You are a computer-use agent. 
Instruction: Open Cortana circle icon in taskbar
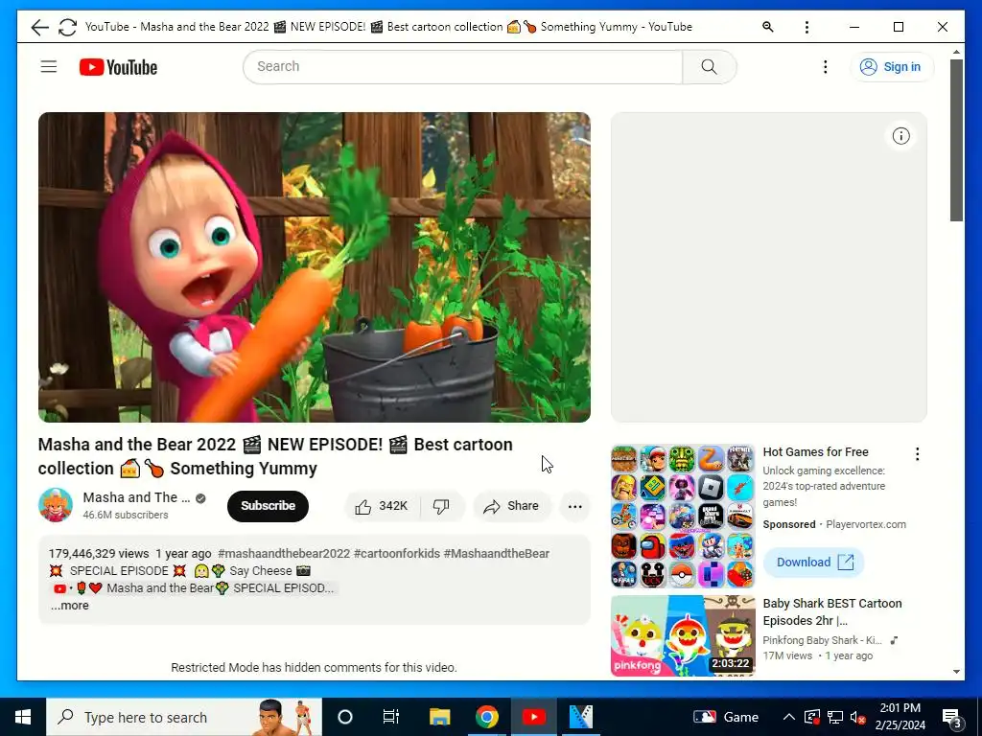pos(345,717)
